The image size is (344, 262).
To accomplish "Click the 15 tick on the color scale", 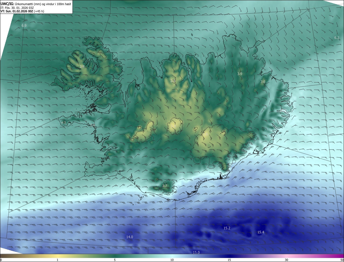I will click(229, 260).
